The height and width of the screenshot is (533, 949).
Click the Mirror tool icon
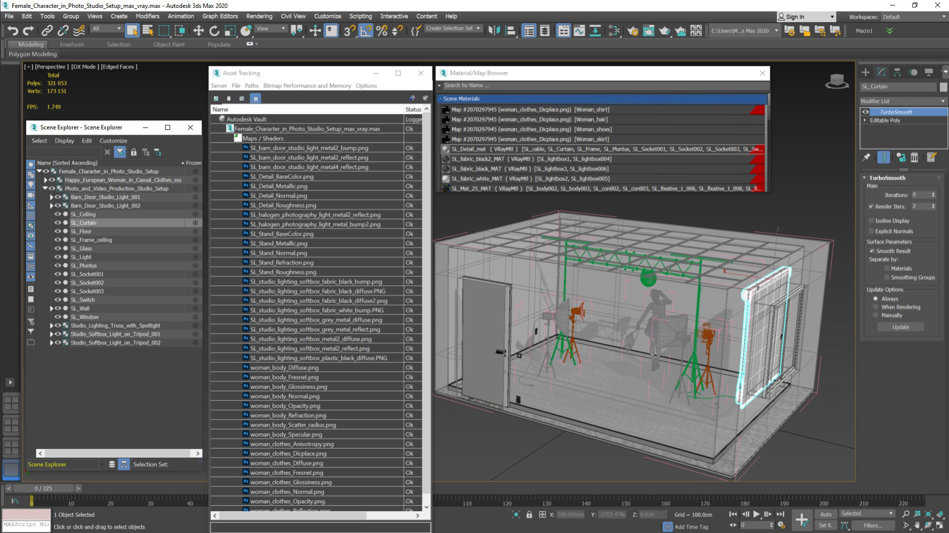coord(494,31)
